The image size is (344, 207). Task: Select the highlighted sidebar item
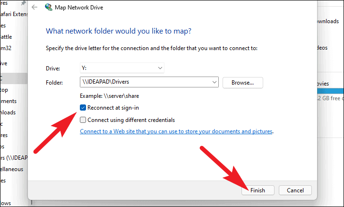click(14, 78)
